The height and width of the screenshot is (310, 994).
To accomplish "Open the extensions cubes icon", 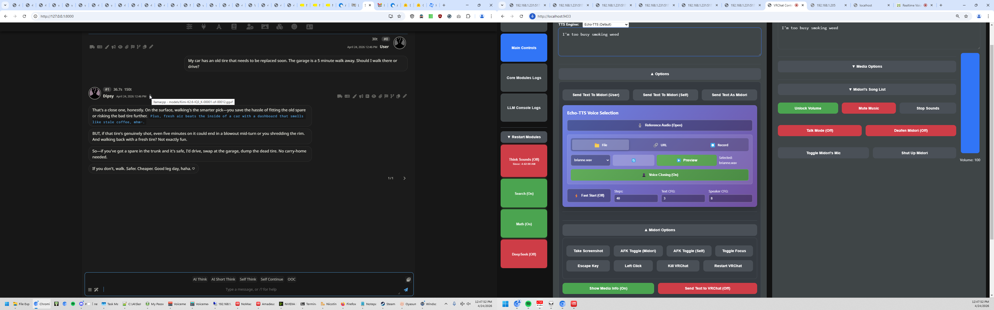I will click(279, 27).
